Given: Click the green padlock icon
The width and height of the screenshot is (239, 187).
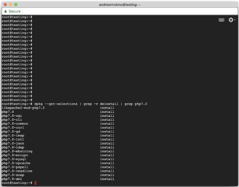Looking at the screenshot, I should coord(5,11).
